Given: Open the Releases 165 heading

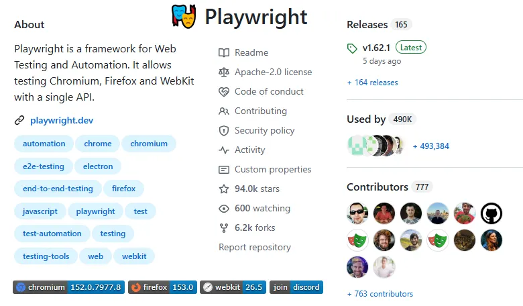Looking at the screenshot, I should pyautogui.click(x=380, y=25).
